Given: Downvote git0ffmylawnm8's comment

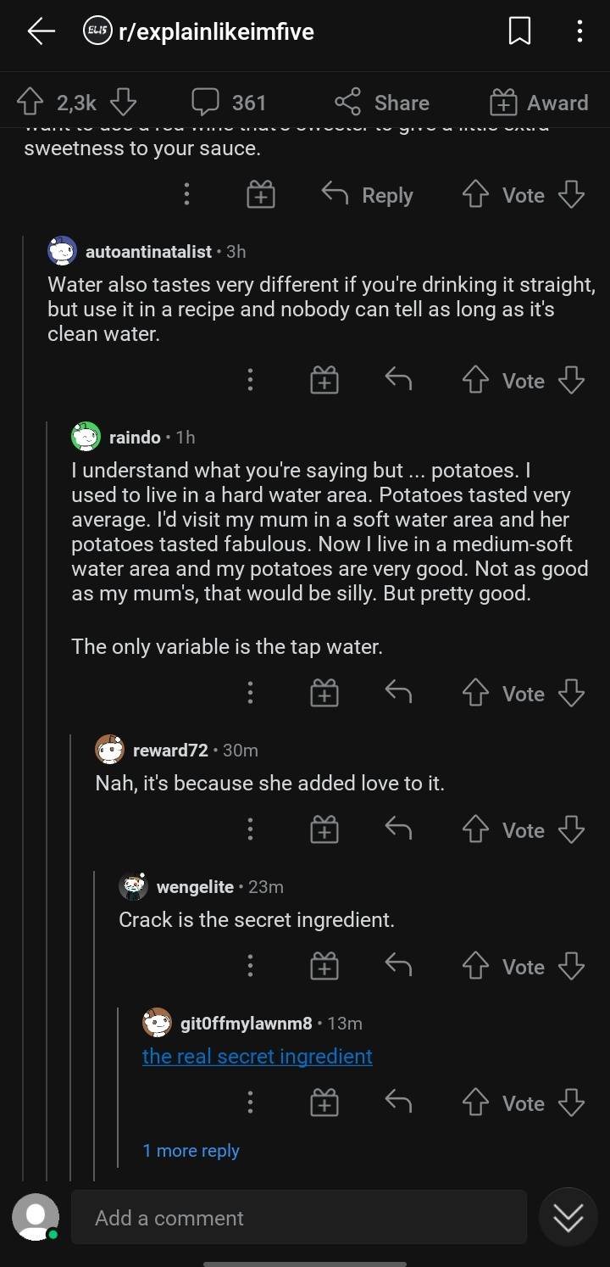Looking at the screenshot, I should pos(572,1103).
